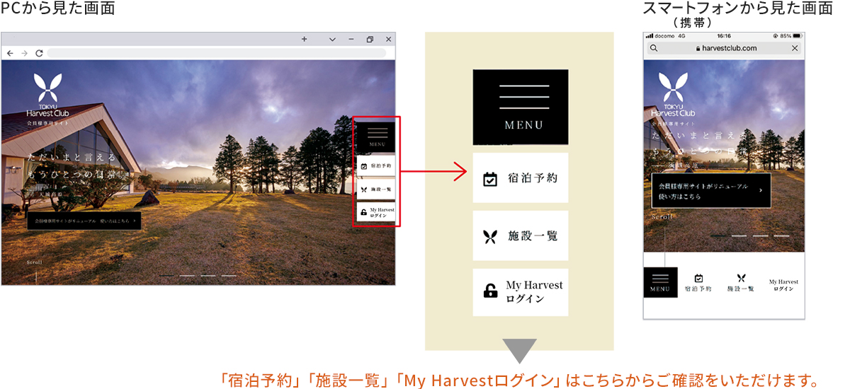Image resolution: width=850 pixels, height=389 pixels.
Task: Click renewal guide banner in PC view
Action: click(x=84, y=221)
